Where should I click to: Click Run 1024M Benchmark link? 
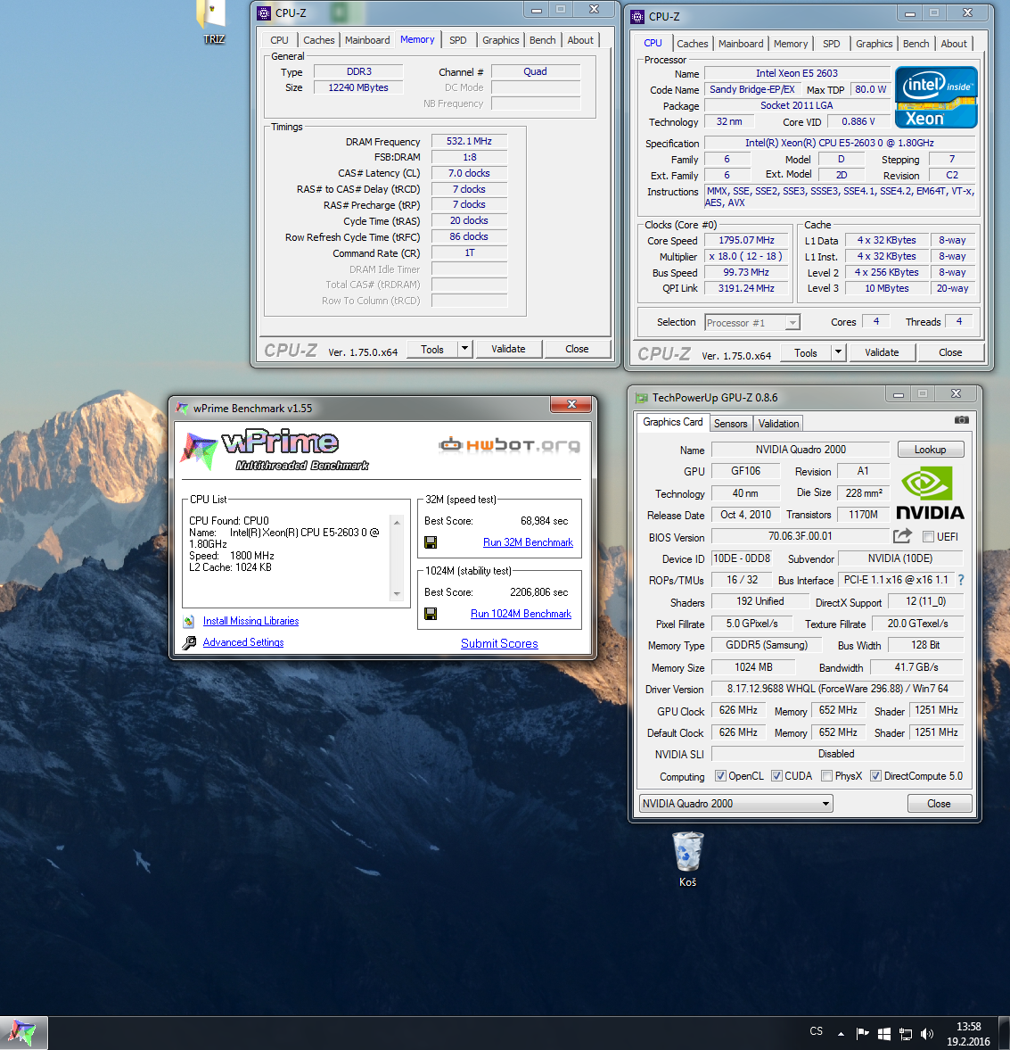coord(521,614)
